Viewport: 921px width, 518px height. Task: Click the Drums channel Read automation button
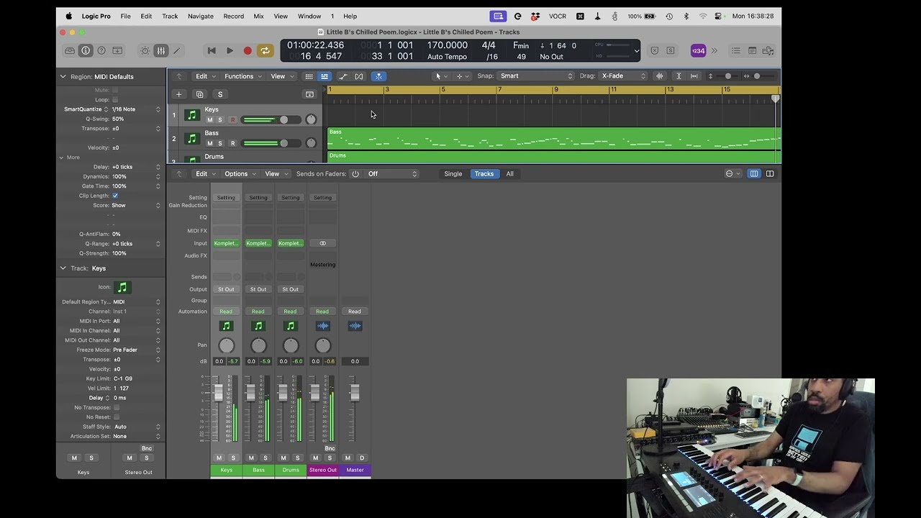(290, 312)
